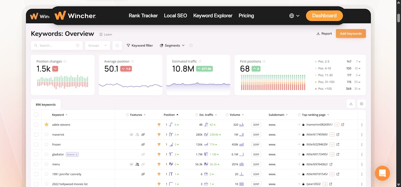Check the gladiator row checkbox

tap(36, 155)
